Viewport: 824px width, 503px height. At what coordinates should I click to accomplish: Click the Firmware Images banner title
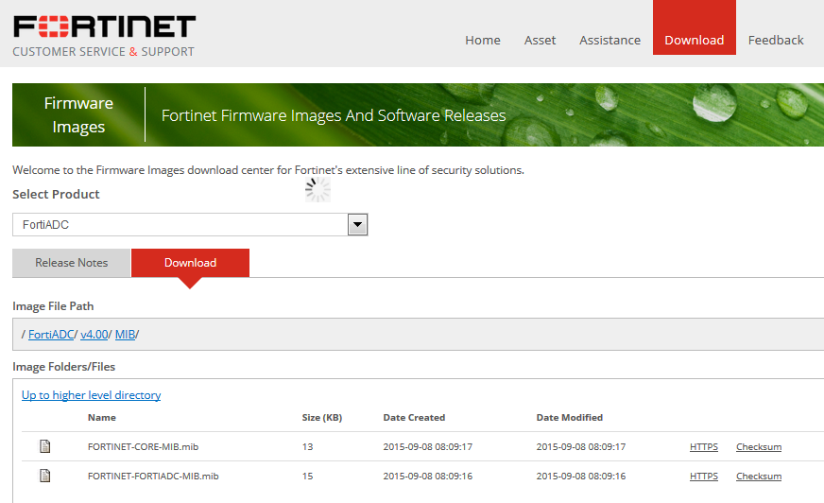78,114
